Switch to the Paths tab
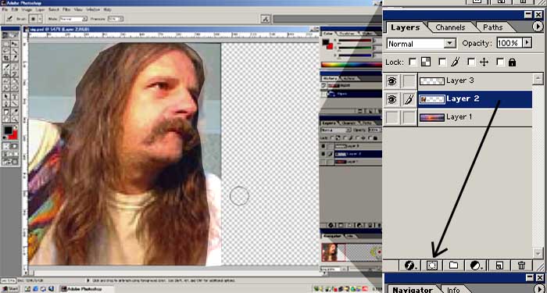This screenshot has width=547, height=293. point(493,27)
